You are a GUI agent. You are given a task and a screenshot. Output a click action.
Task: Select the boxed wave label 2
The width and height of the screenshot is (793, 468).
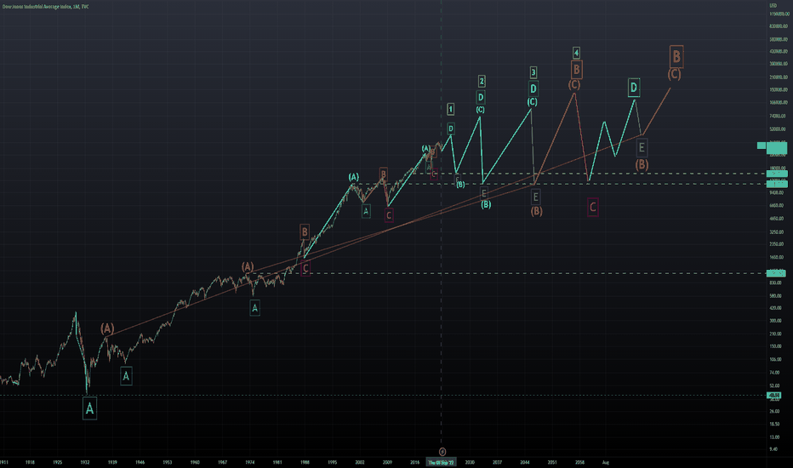[x=482, y=81]
